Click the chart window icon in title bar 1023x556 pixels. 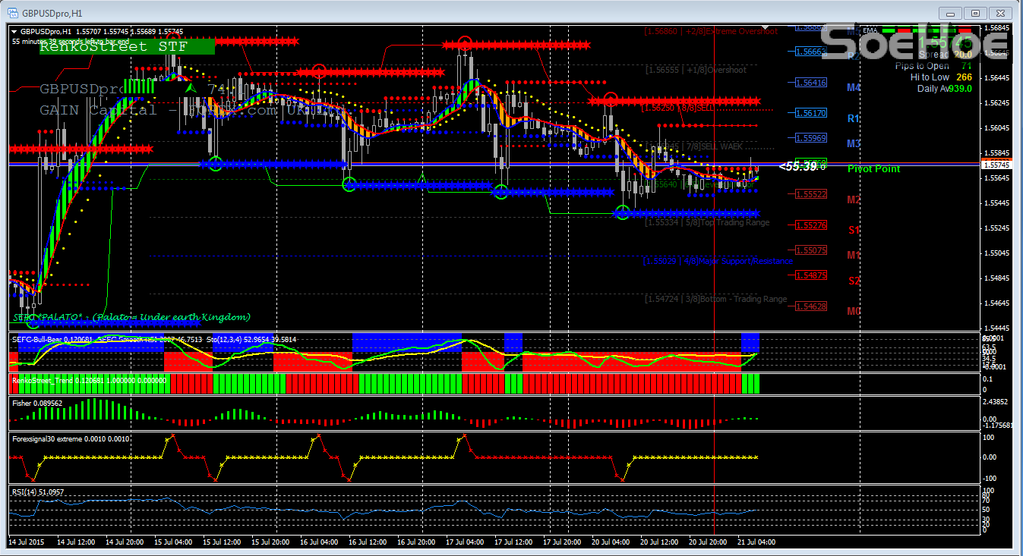coord(13,13)
